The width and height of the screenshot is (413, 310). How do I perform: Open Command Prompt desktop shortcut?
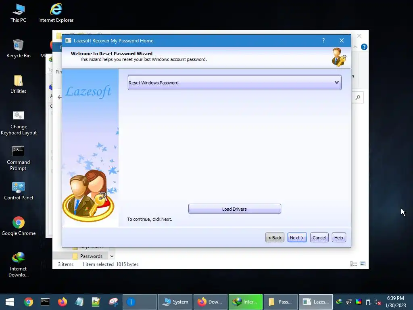(x=18, y=158)
